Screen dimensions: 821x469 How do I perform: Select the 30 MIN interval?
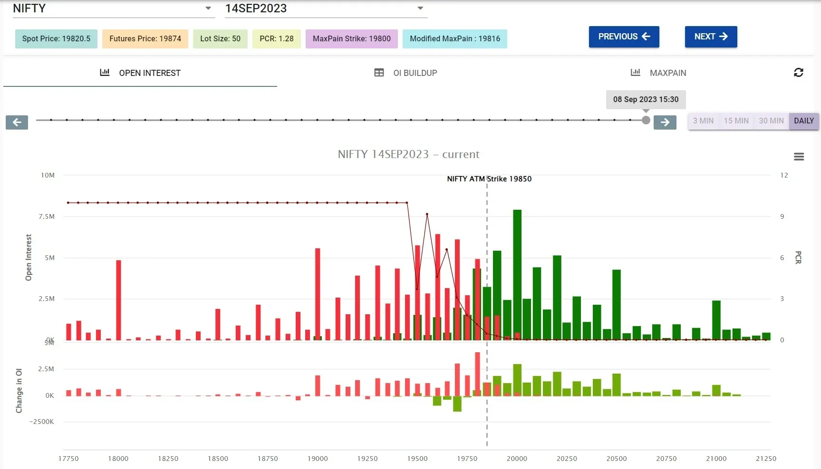pos(771,121)
